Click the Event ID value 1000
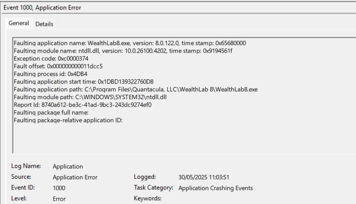 (59, 188)
